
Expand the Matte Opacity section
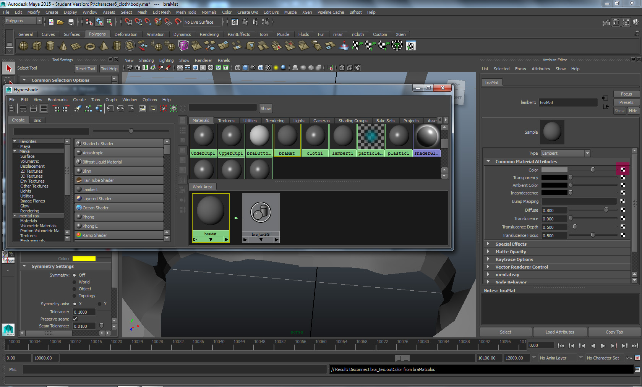(488, 251)
